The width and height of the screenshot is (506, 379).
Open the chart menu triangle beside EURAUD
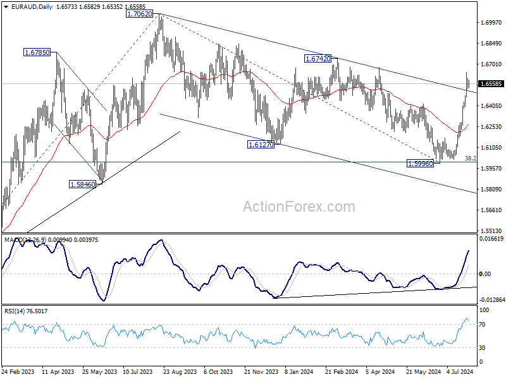click(6, 7)
